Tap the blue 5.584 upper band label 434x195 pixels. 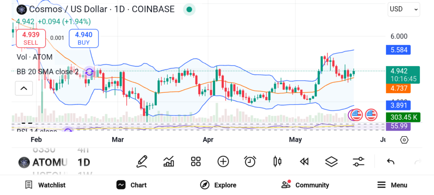click(x=398, y=50)
